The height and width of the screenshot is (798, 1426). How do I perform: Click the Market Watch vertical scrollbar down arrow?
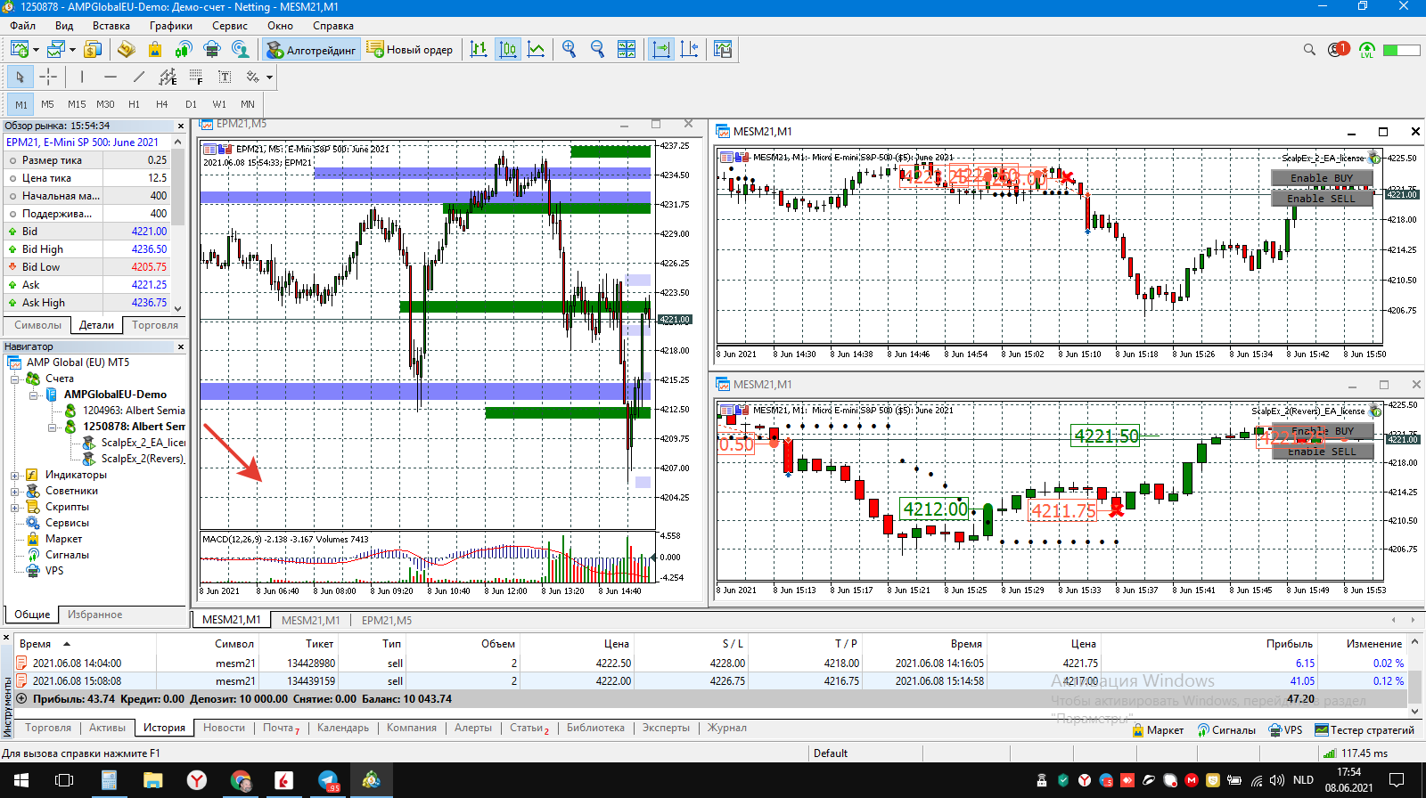[178, 308]
